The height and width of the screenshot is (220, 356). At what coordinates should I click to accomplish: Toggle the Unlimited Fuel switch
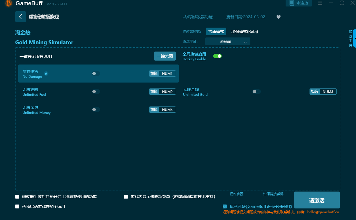(96, 92)
